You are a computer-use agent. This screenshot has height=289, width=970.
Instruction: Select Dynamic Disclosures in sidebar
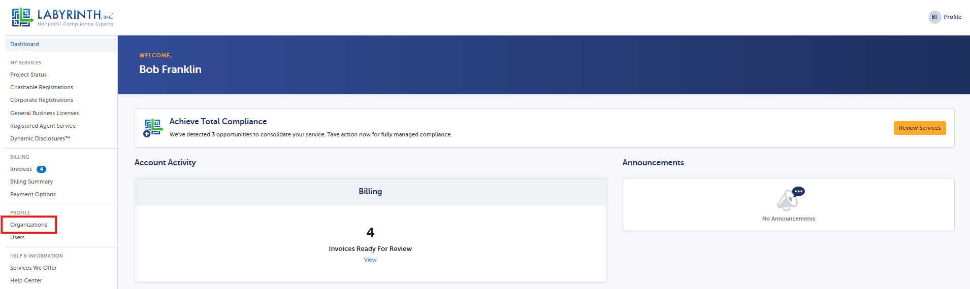click(x=40, y=138)
